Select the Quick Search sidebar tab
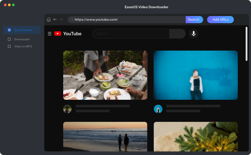 click(x=22, y=30)
